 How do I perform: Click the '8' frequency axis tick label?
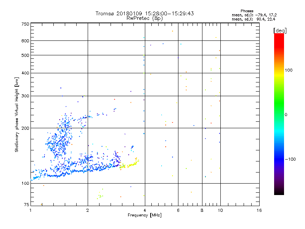202,210
